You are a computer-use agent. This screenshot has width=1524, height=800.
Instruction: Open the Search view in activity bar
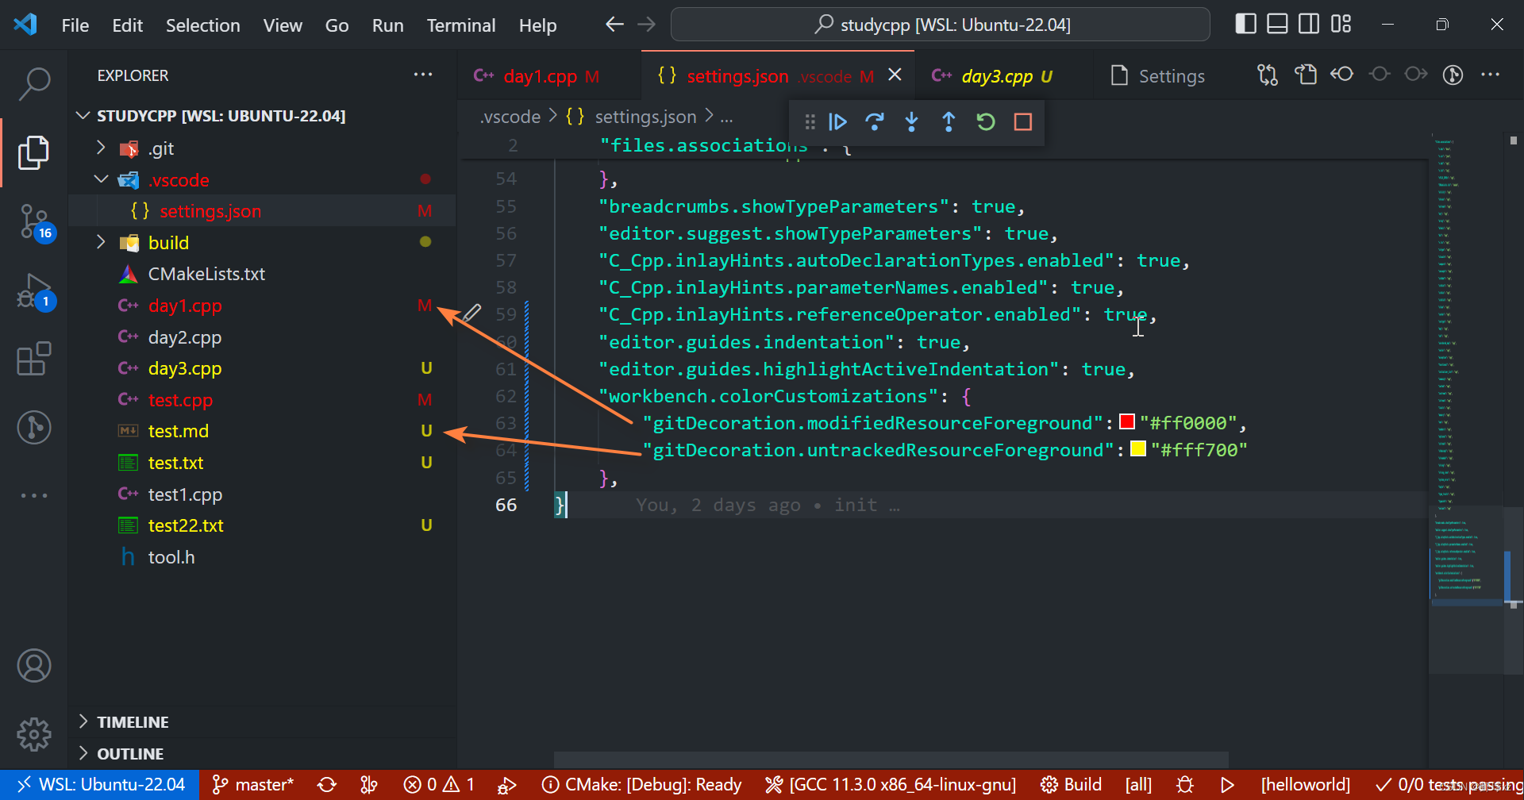(34, 83)
